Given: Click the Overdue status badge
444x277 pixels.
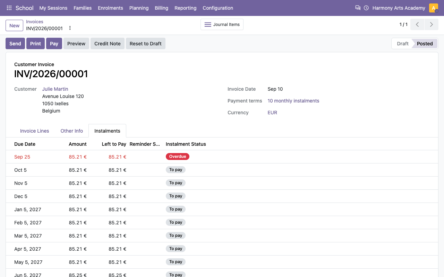Looking at the screenshot, I should (178, 157).
